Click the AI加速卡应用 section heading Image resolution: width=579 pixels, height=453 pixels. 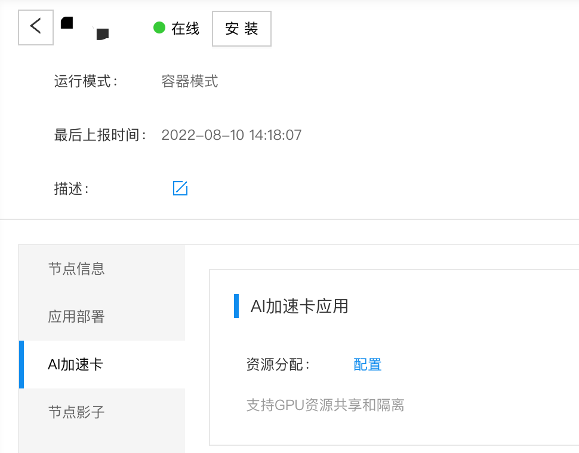pos(300,306)
